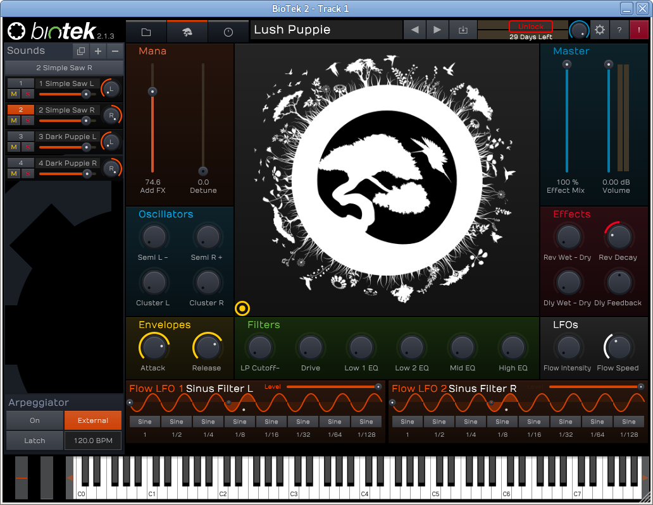Click the envelope Release knob

click(207, 348)
